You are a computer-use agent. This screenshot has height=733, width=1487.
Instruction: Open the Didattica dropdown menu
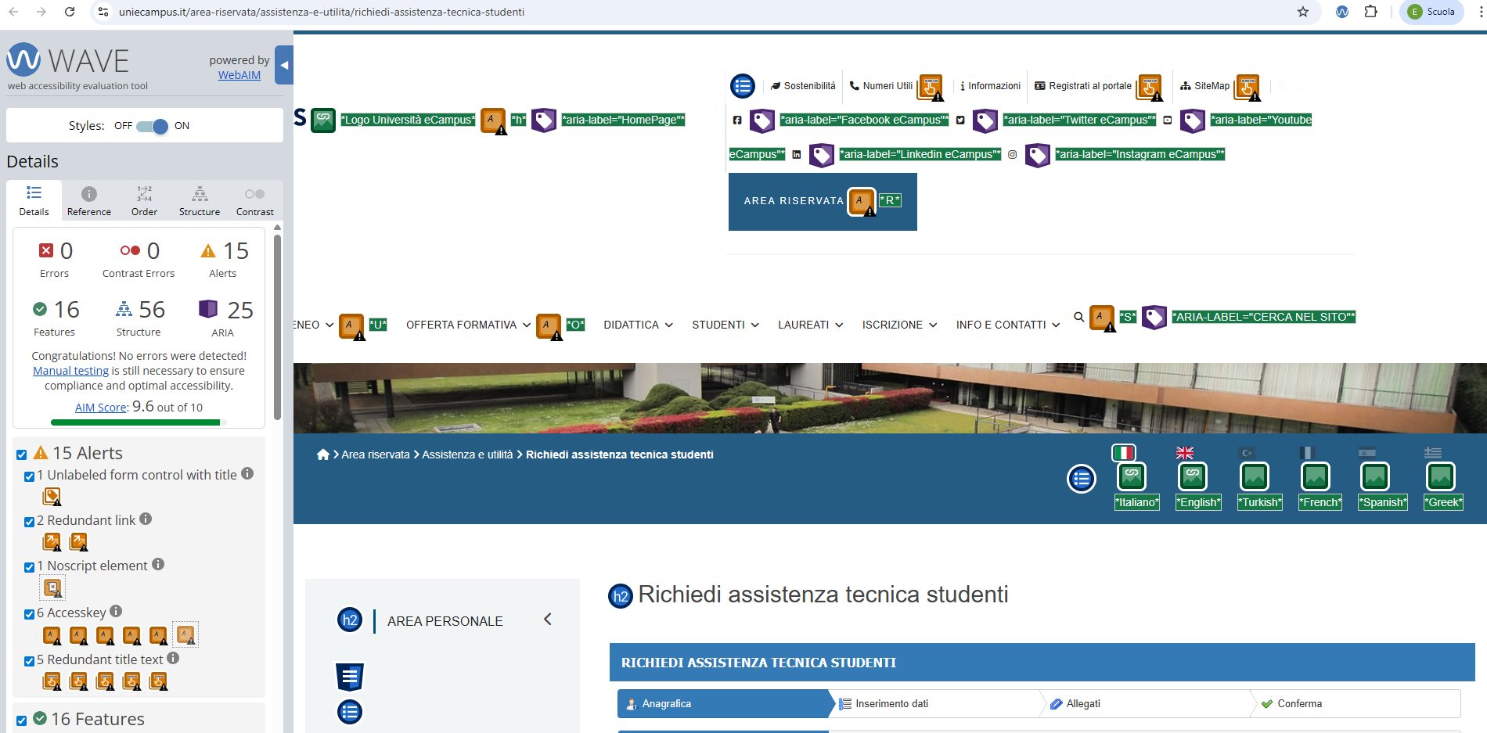638,325
